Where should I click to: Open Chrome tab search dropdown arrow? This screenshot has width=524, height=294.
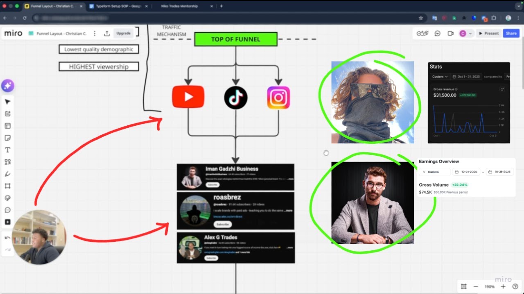pos(519,6)
